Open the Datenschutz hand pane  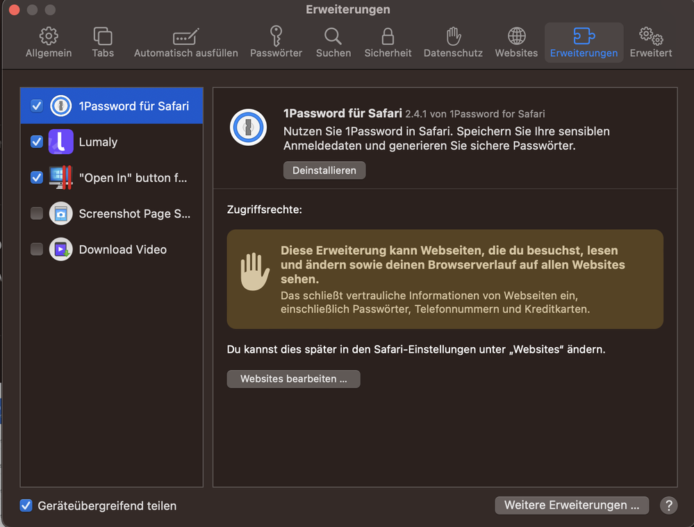coord(453,42)
